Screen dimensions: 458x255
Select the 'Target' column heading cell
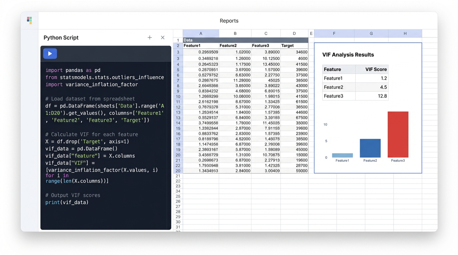click(294, 46)
